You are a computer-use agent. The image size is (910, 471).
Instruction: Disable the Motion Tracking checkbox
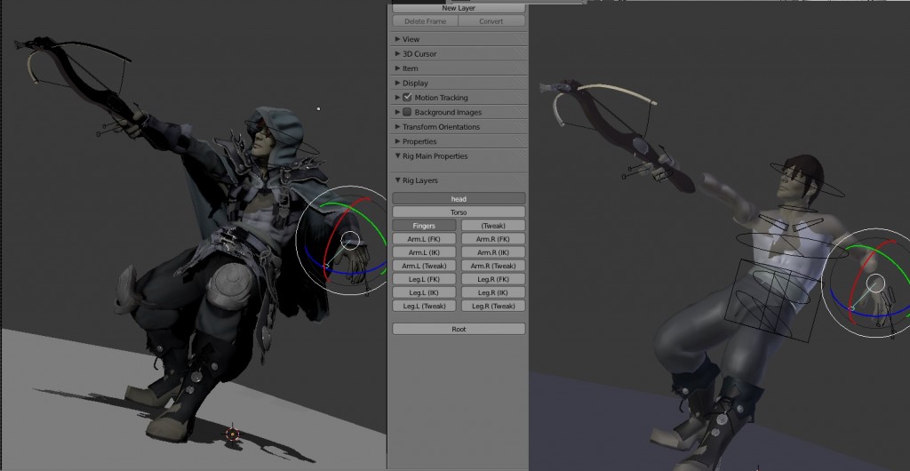pyautogui.click(x=407, y=98)
